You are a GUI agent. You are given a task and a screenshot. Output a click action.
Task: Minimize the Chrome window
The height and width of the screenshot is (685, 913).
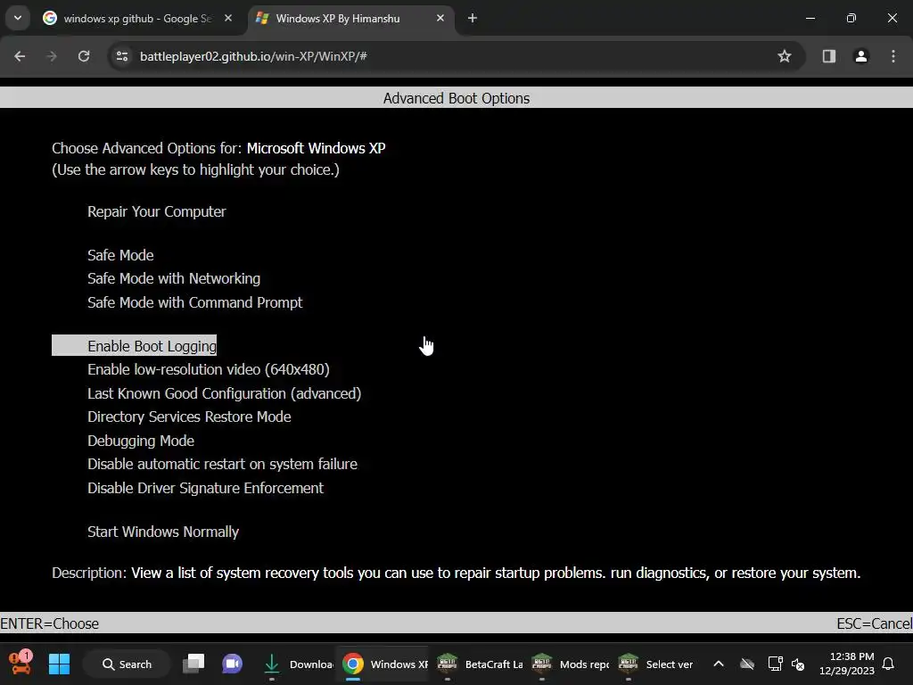tap(810, 18)
